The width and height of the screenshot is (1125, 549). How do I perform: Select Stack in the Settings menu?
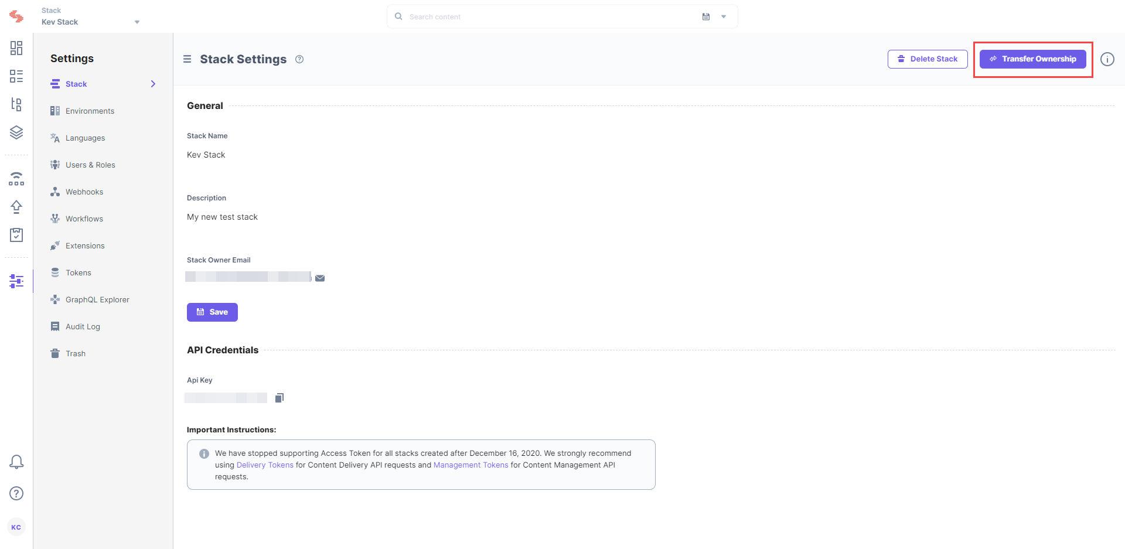point(103,84)
